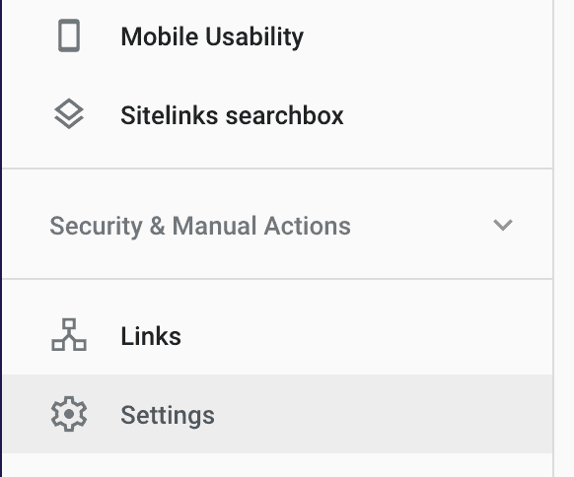Open the Mobile Usability report
Viewport: 574px width, 477px height.
[x=277, y=36]
